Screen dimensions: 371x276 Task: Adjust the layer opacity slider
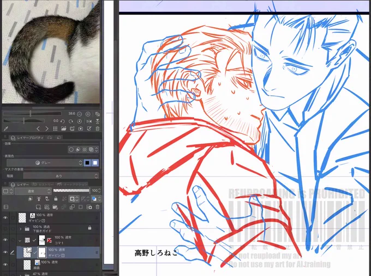coord(71,191)
